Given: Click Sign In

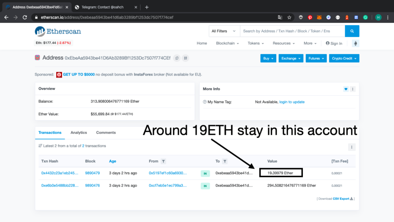Looking at the screenshot, I should [334, 43].
